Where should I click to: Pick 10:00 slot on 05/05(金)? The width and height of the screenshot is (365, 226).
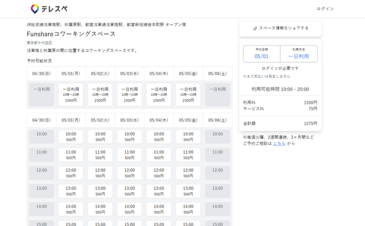(x=188, y=137)
